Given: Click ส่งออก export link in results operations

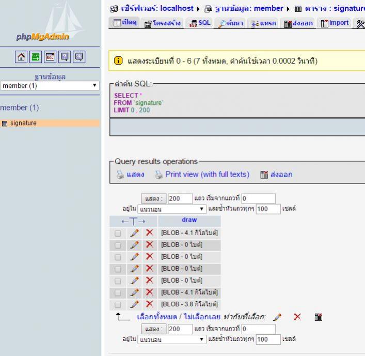Looking at the screenshot, I should [x=281, y=175].
